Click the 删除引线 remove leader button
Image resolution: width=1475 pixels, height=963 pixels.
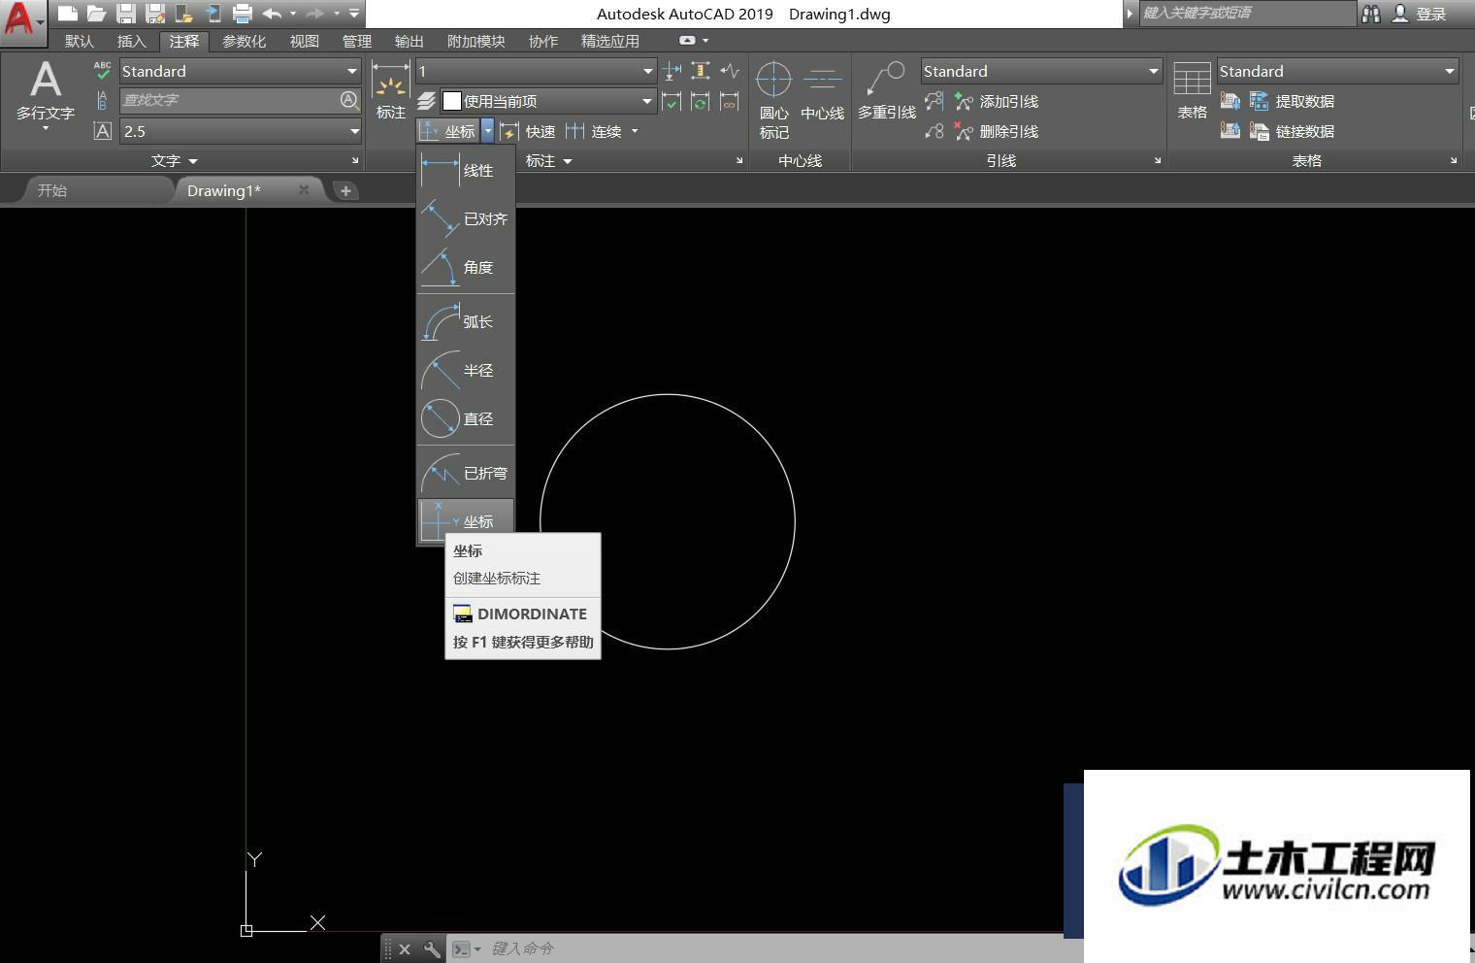997,131
